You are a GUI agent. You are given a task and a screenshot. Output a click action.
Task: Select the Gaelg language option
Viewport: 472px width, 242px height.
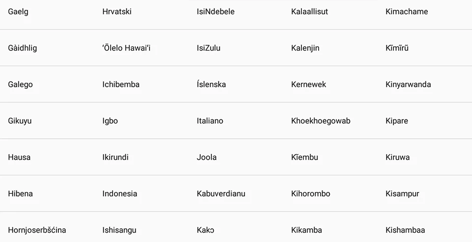click(18, 12)
